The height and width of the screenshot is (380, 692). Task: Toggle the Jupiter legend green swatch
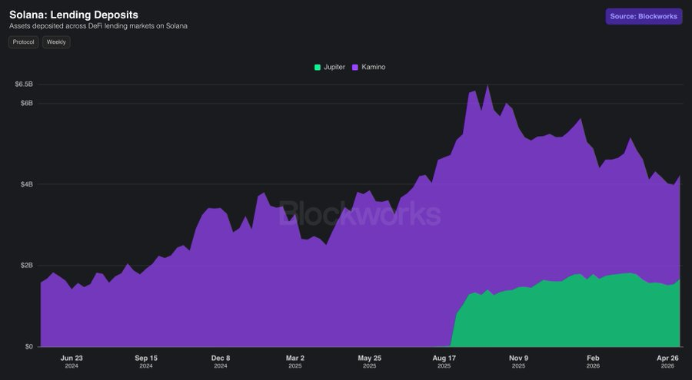tap(318, 68)
